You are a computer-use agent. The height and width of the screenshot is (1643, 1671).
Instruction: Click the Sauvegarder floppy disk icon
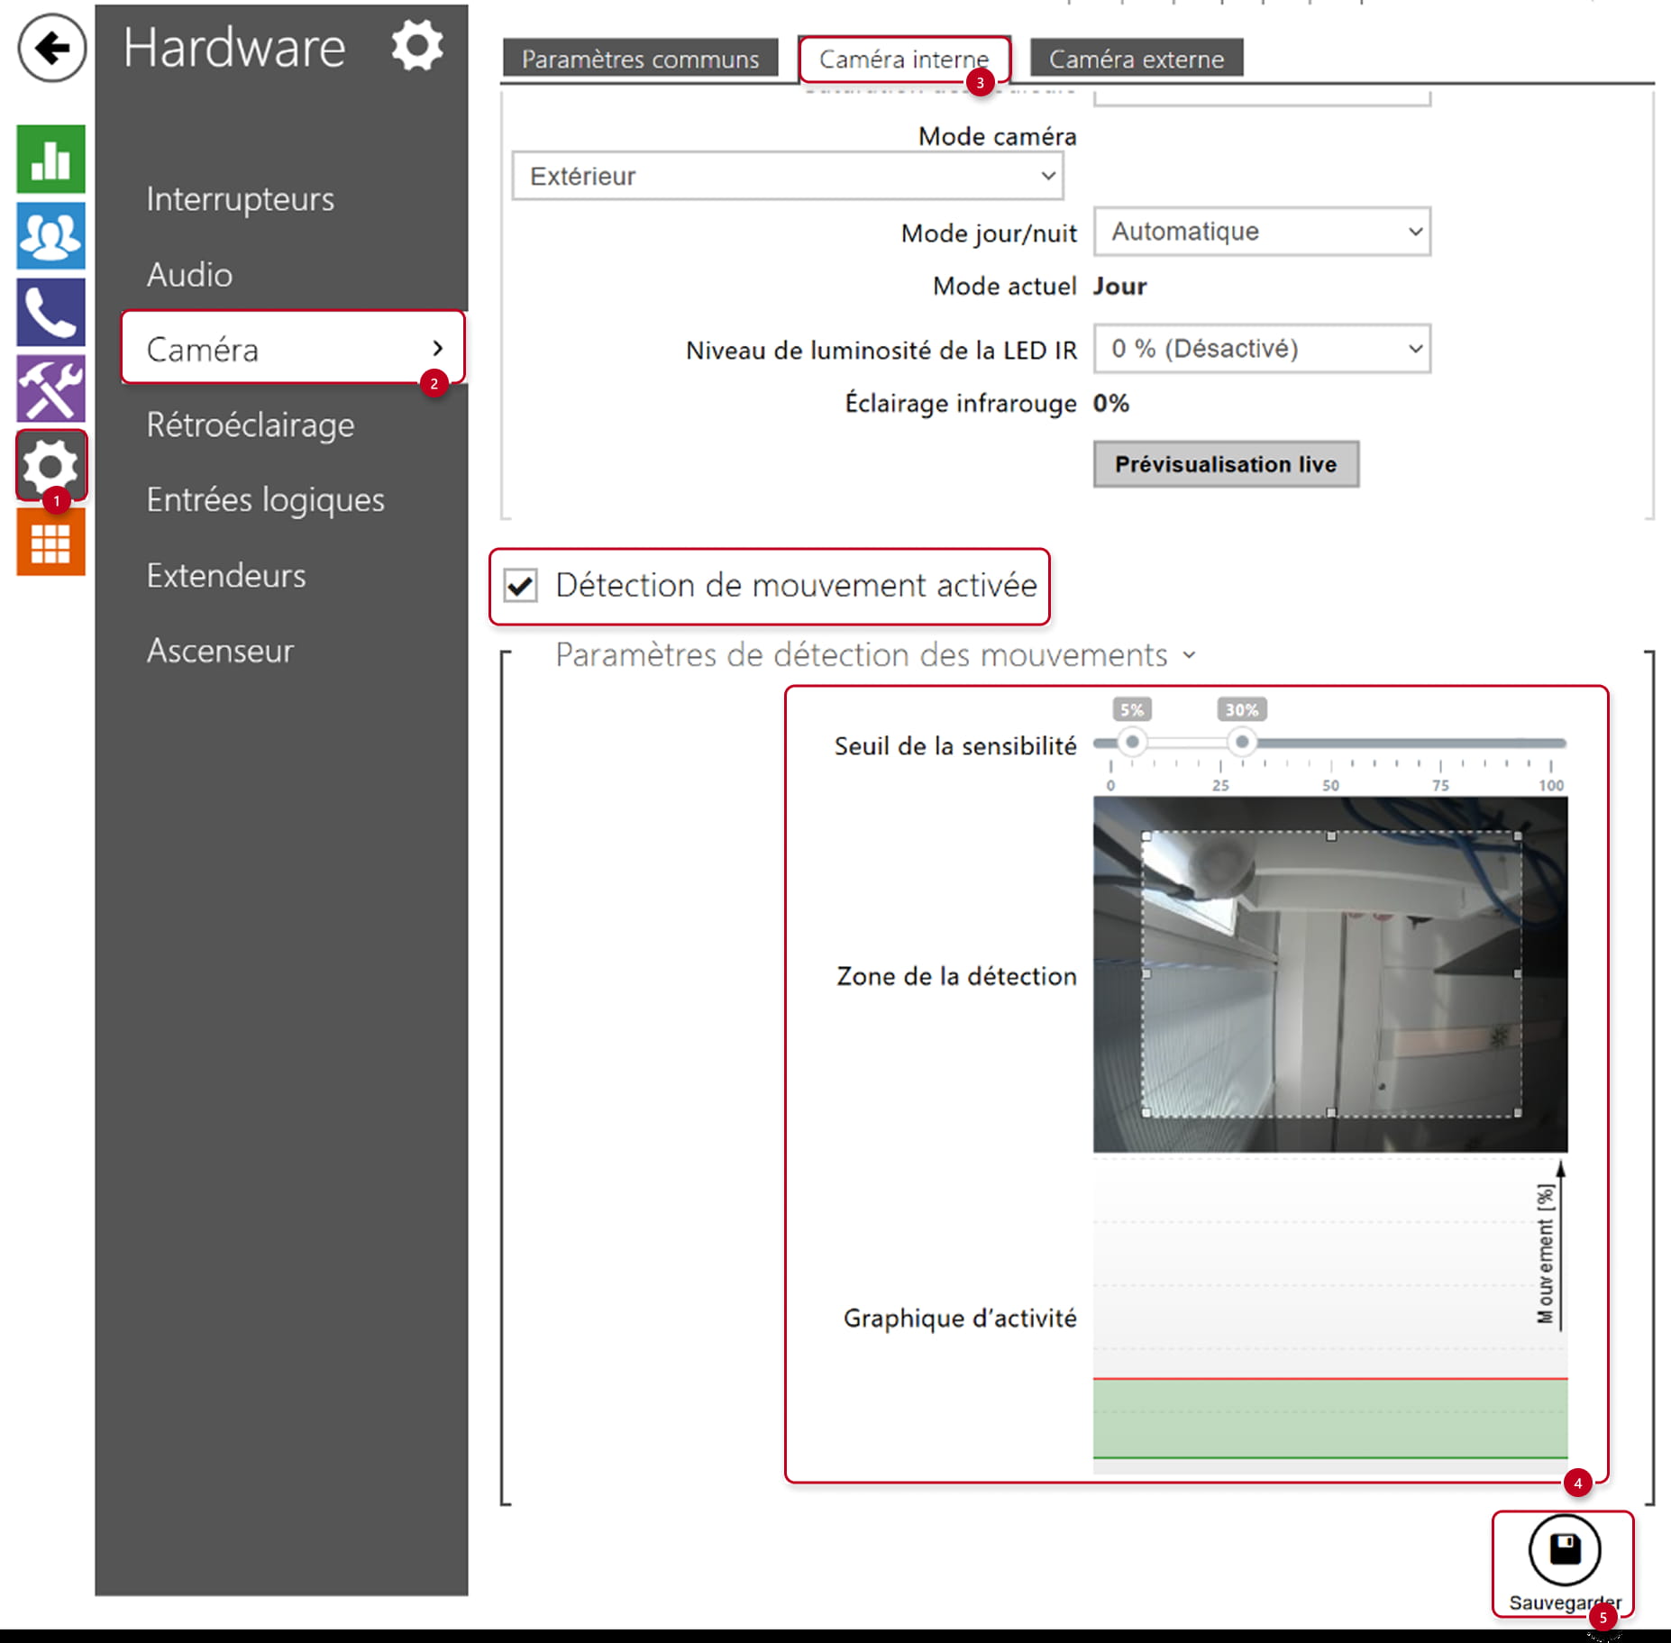point(1564,1549)
